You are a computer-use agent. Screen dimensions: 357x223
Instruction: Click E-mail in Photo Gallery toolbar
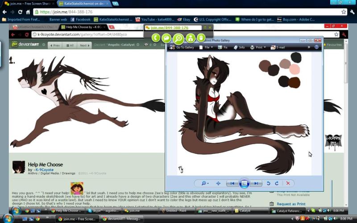coord(278,47)
